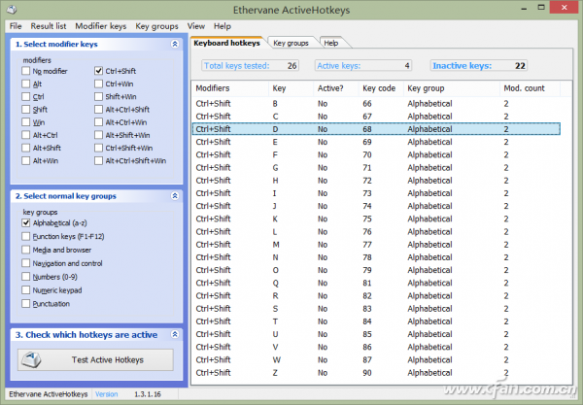Open the Modifier keys menu
The width and height of the screenshot is (583, 405).
click(101, 25)
